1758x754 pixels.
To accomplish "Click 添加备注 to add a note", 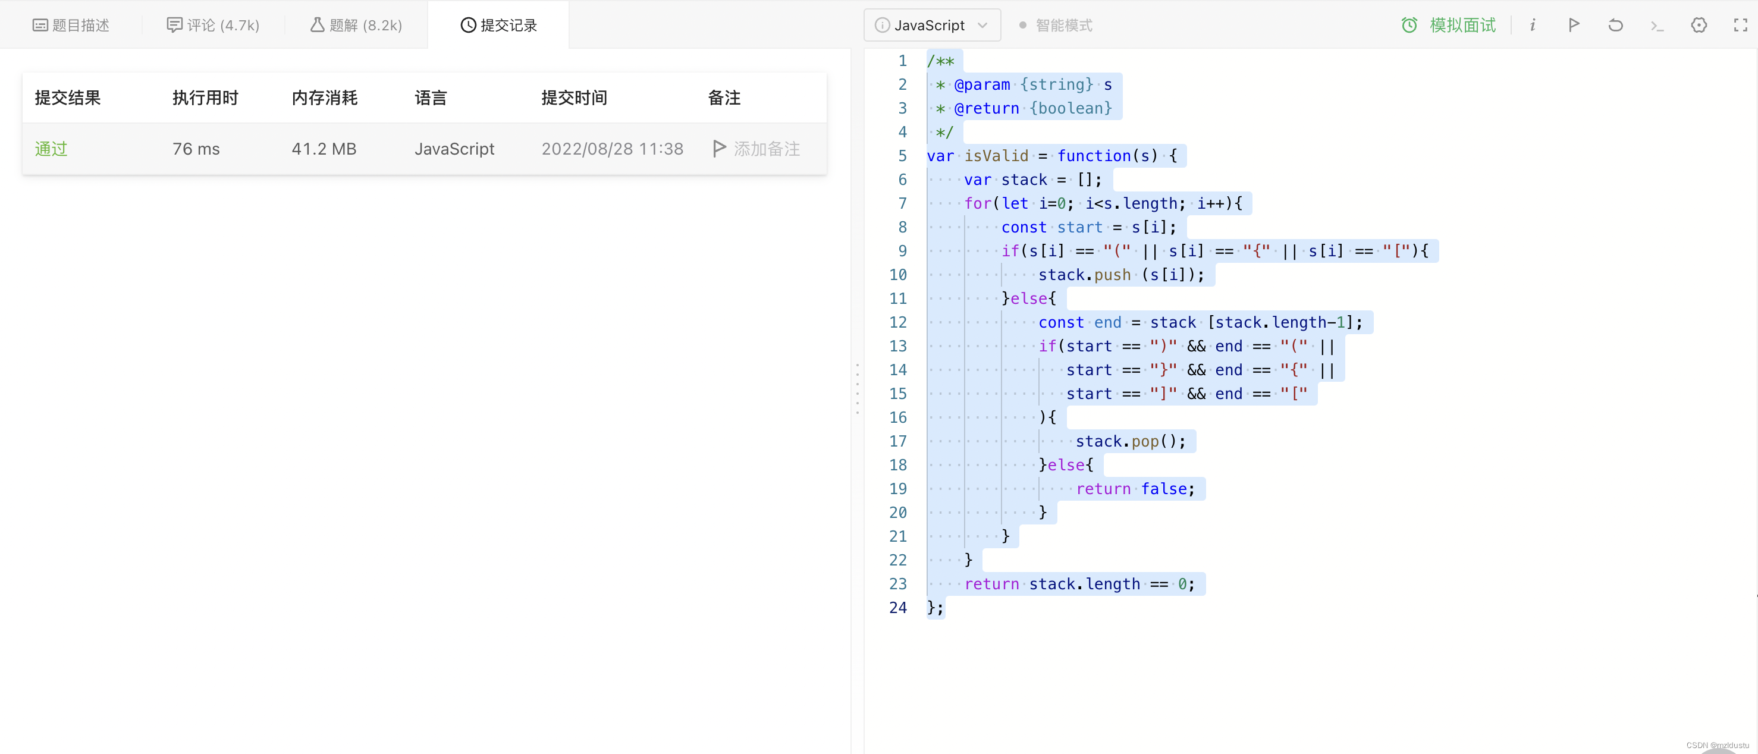I will pyautogui.click(x=767, y=148).
